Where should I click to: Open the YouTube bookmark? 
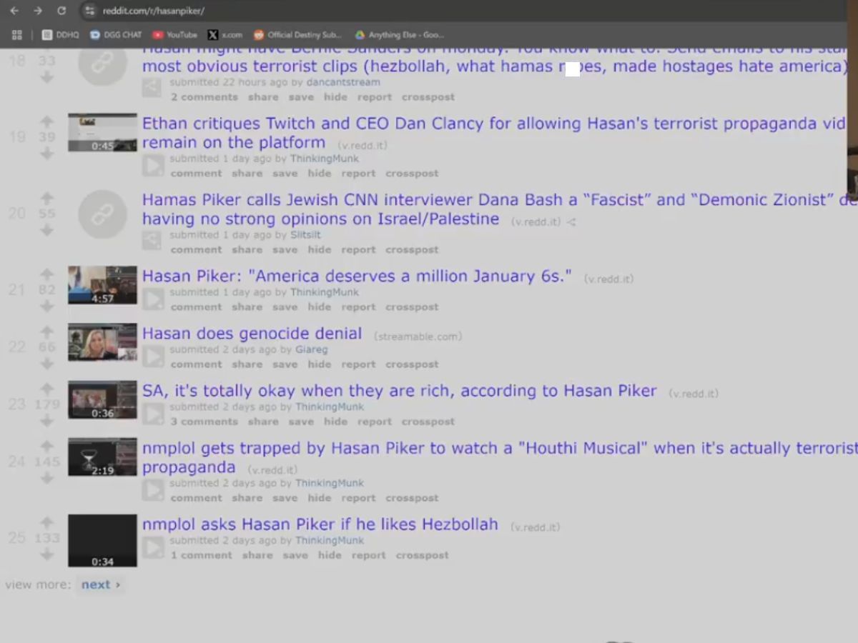click(174, 34)
